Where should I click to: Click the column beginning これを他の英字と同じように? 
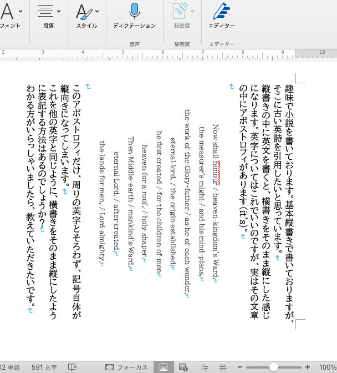coord(53,201)
